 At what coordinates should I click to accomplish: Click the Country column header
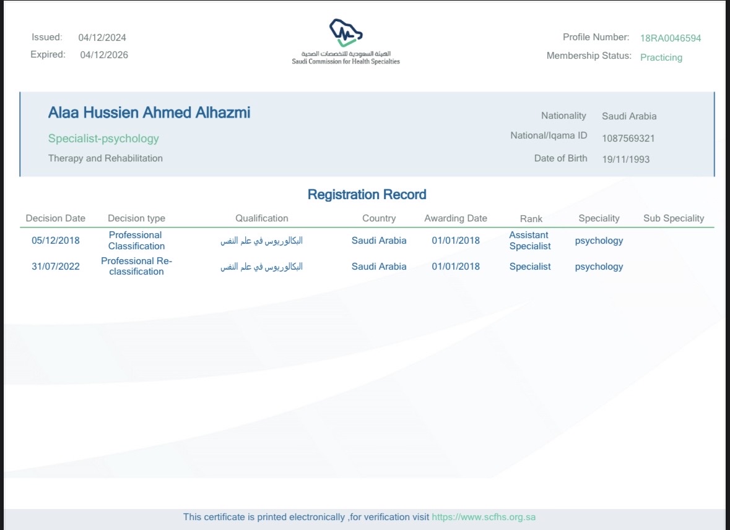coord(379,218)
